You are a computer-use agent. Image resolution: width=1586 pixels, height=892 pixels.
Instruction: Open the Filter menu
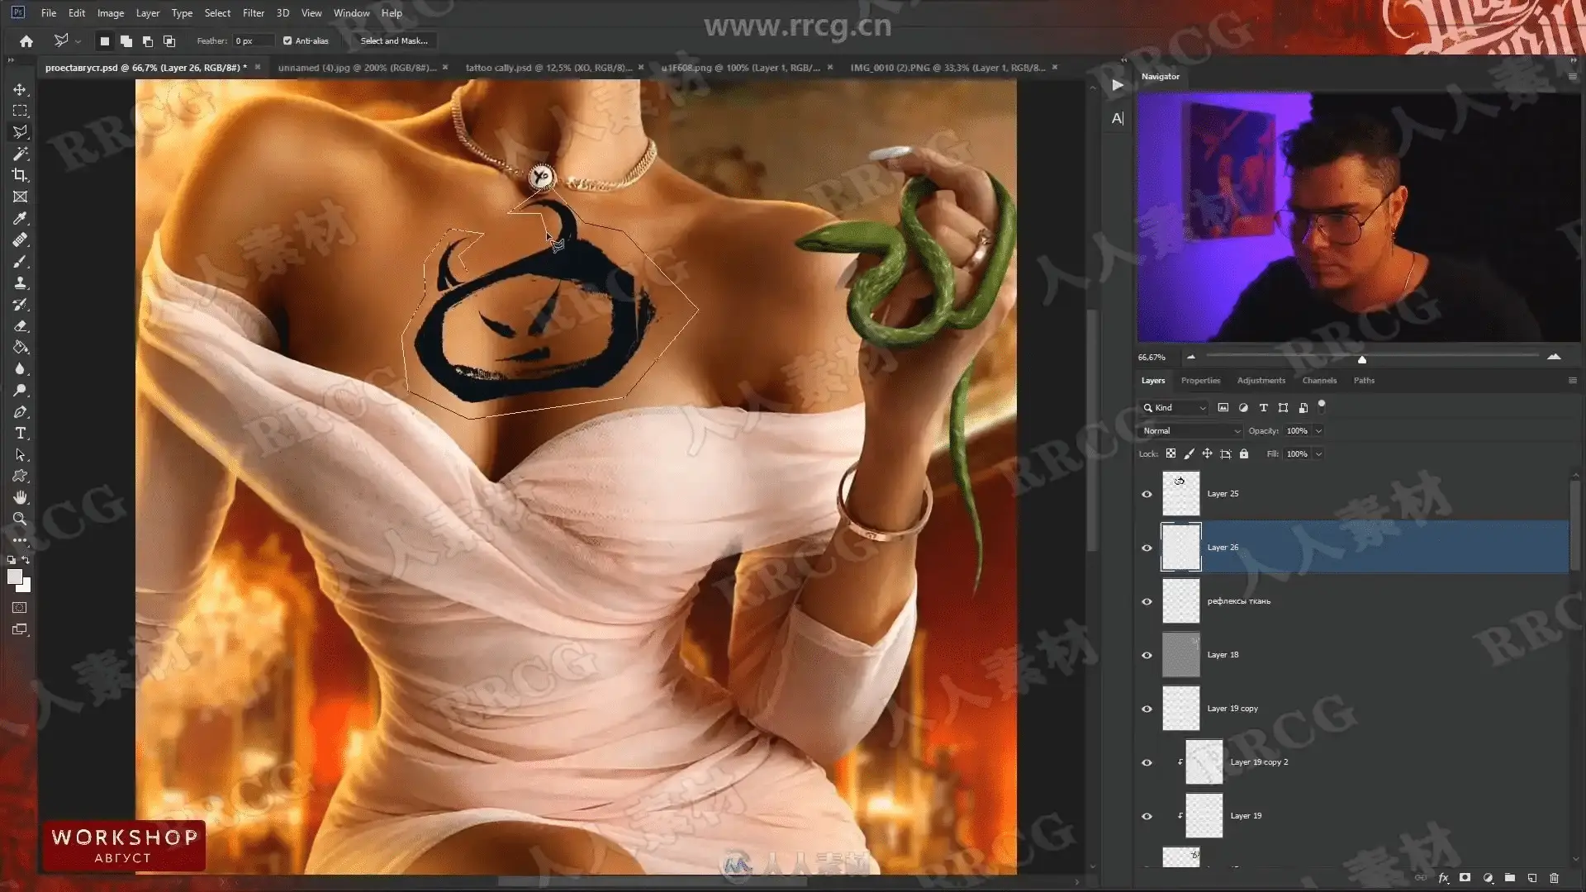pyautogui.click(x=253, y=12)
